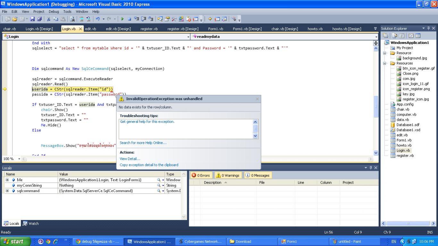Image resolution: width=438 pixels, height=246 pixels.
Task: Click View Designer icon in Solution Explorer
Action: click(x=418, y=36)
